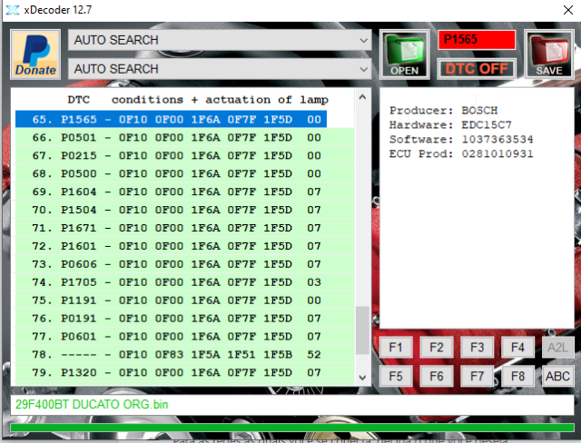Screen dimensions: 581x443
Task: Click the red SAVE file icon
Action: [x=547, y=54]
